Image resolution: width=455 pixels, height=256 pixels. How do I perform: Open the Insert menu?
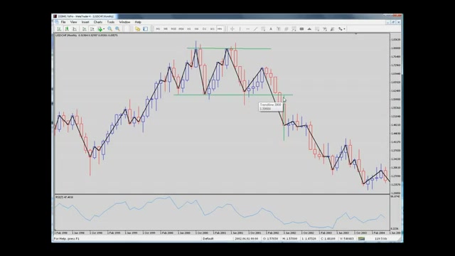(x=85, y=22)
